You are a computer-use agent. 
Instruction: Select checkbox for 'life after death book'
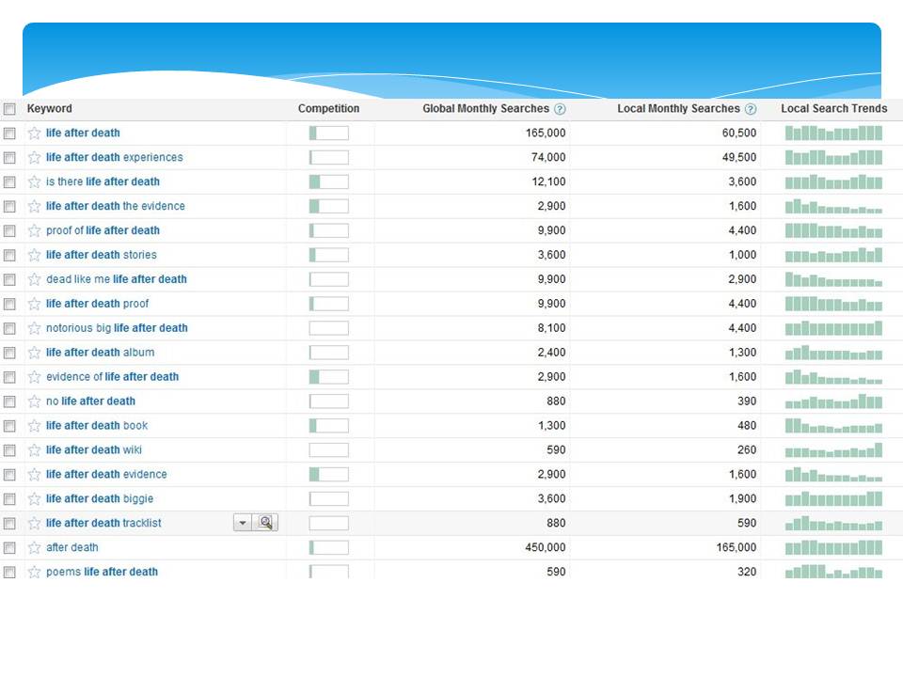click(9, 426)
